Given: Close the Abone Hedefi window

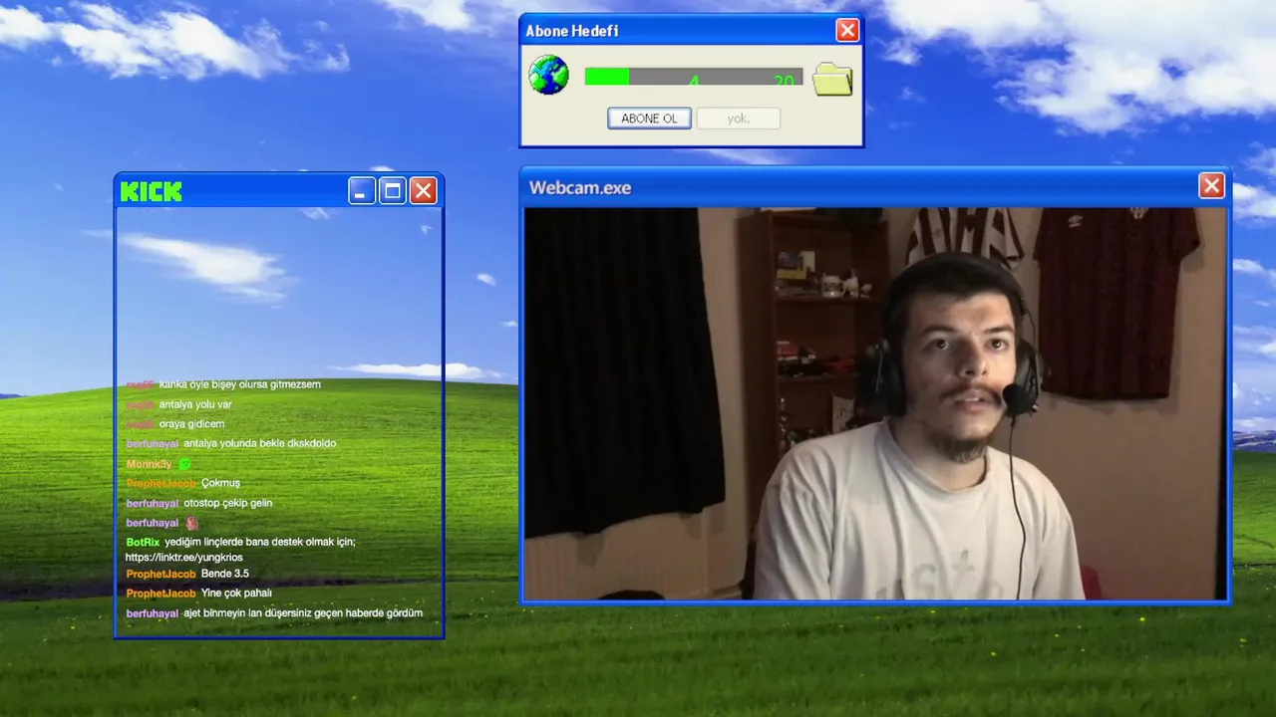Looking at the screenshot, I should tap(847, 30).
